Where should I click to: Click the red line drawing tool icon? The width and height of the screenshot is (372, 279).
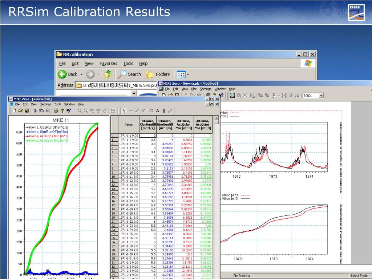click(x=170, y=110)
